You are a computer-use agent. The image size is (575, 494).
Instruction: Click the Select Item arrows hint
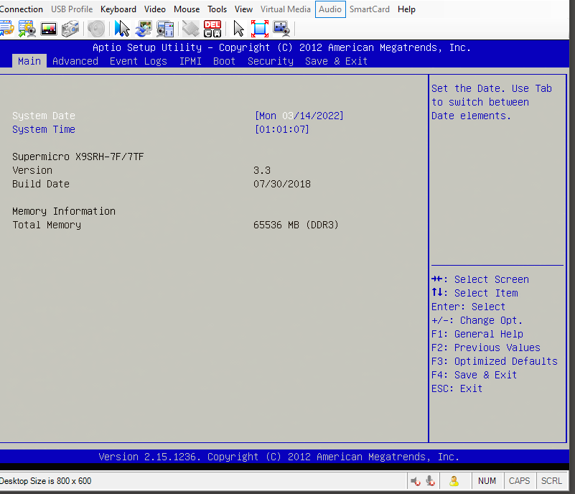[475, 293]
